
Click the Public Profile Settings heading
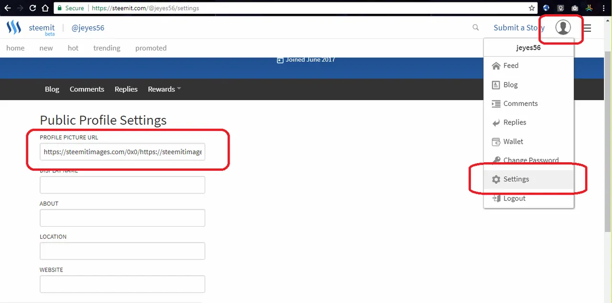103,120
